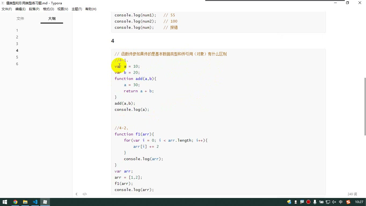This screenshot has height=206, width=366.
Task: Jump to outline heading 1
Action: pyautogui.click(x=17, y=30)
